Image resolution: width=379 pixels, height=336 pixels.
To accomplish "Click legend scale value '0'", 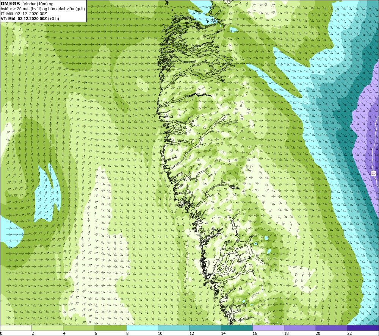I will tap(1, 334).
